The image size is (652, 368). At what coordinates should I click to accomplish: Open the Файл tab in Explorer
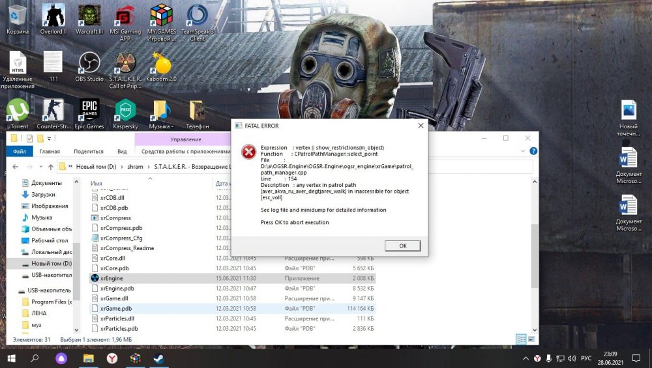tap(19, 151)
